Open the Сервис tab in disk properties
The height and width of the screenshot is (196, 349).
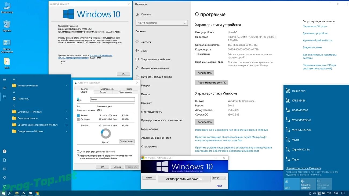[103, 92]
